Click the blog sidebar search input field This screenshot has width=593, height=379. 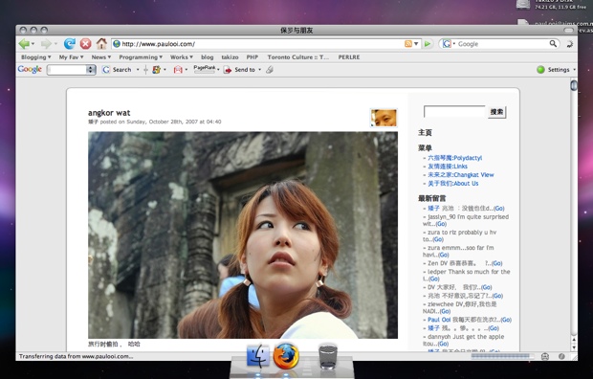pyautogui.click(x=454, y=112)
